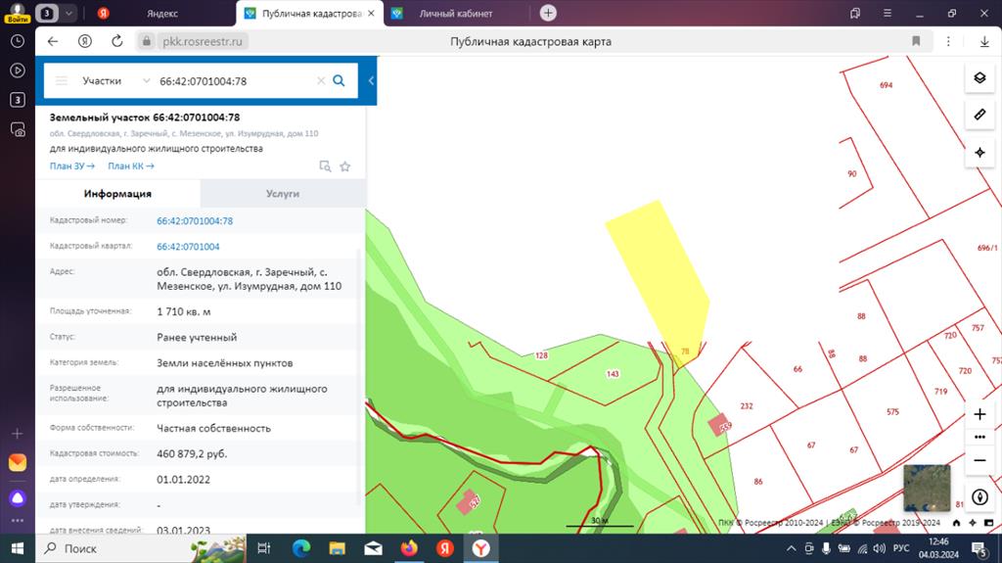
Task: Open the План ЗУ link
Action: click(72, 165)
